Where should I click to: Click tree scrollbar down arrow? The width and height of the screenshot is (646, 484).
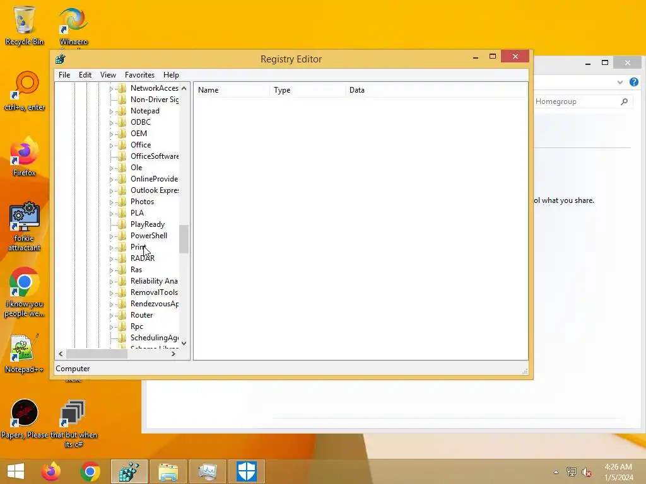(x=184, y=343)
